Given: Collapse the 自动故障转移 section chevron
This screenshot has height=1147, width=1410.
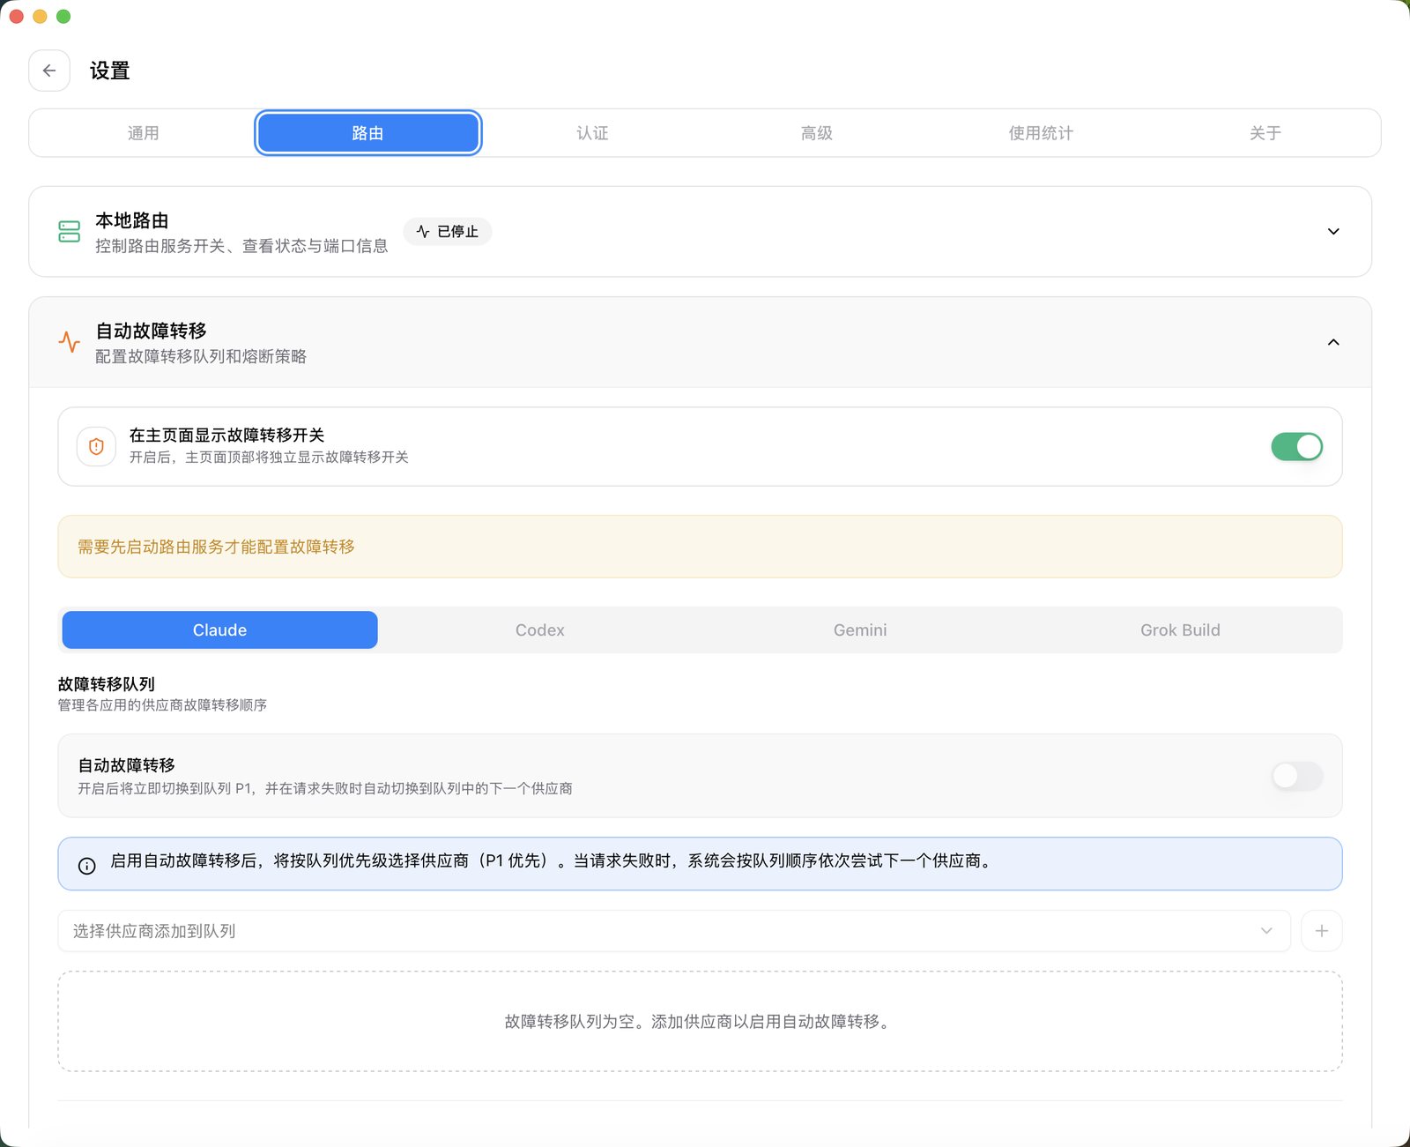Looking at the screenshot, I should pyautogui.click(x=1333, y=342).
